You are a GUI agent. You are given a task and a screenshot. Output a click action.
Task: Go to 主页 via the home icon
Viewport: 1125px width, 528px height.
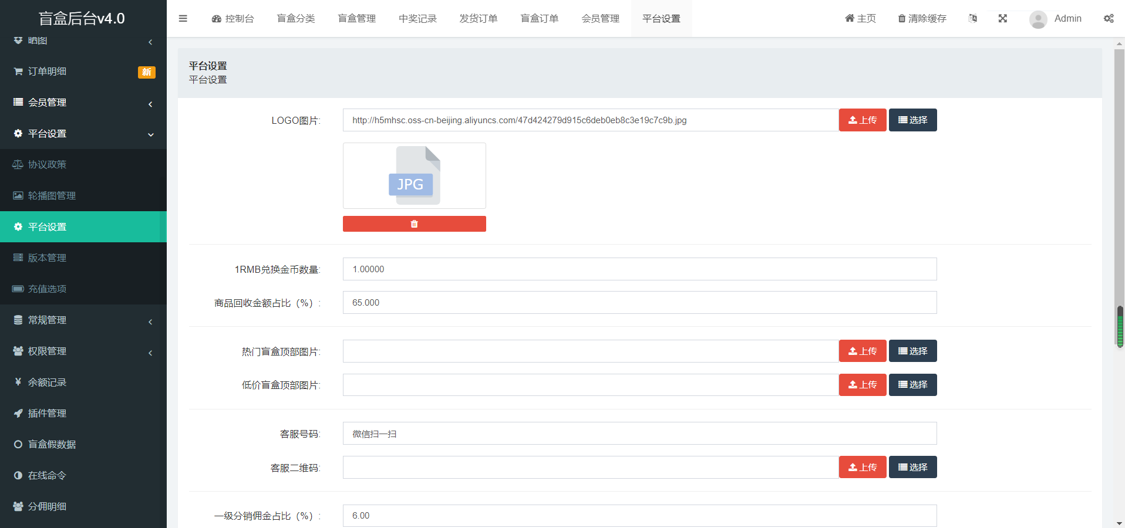[860, 19]
